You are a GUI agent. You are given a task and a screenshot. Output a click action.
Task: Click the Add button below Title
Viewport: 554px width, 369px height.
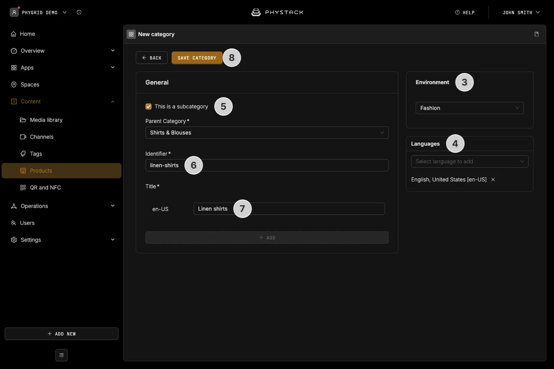point(267,238)
